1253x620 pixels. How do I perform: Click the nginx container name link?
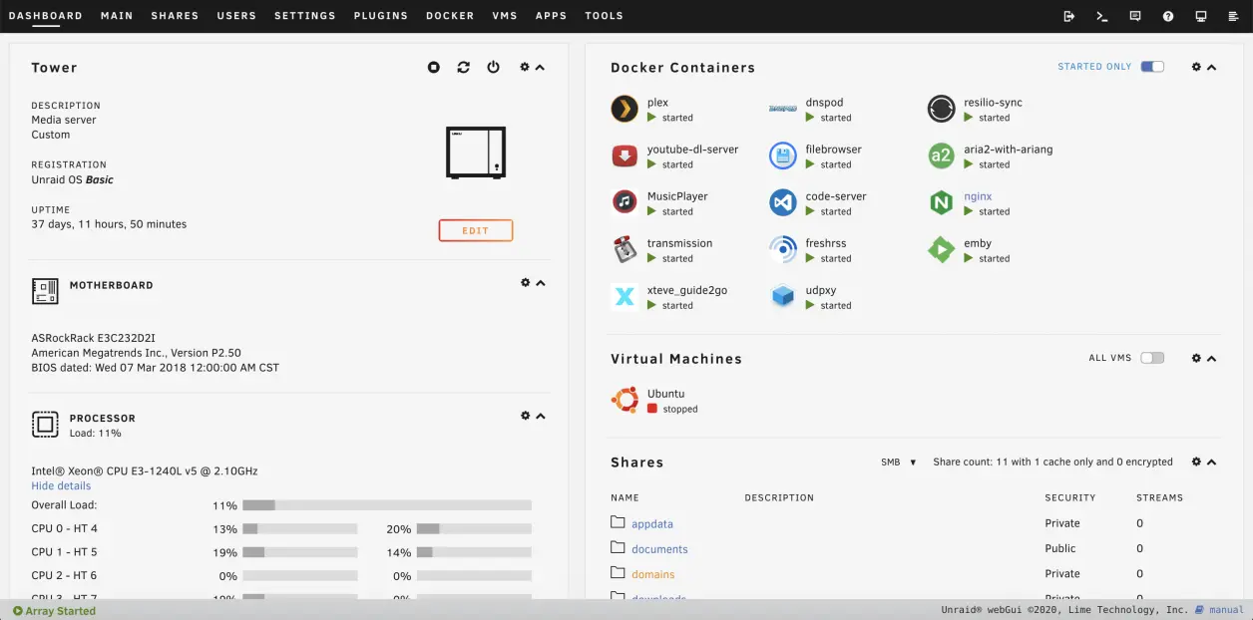point(978,196)
